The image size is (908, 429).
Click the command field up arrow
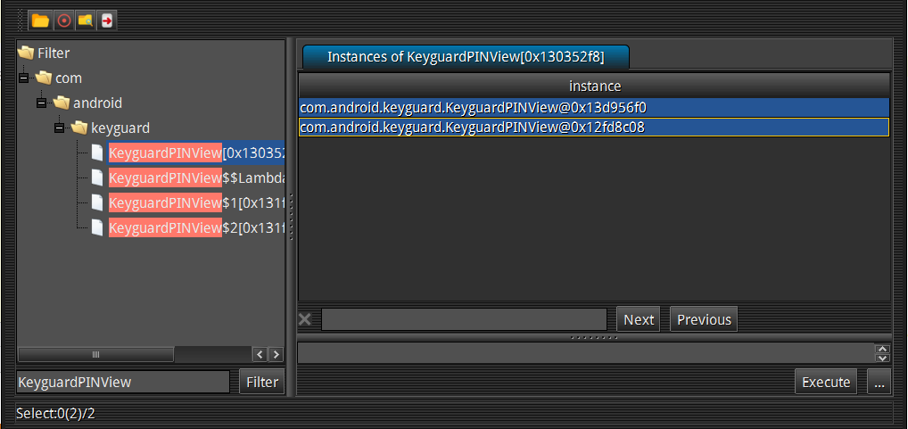(883, 349)
